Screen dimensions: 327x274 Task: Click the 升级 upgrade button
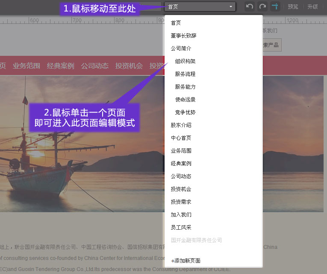[312, 7]
